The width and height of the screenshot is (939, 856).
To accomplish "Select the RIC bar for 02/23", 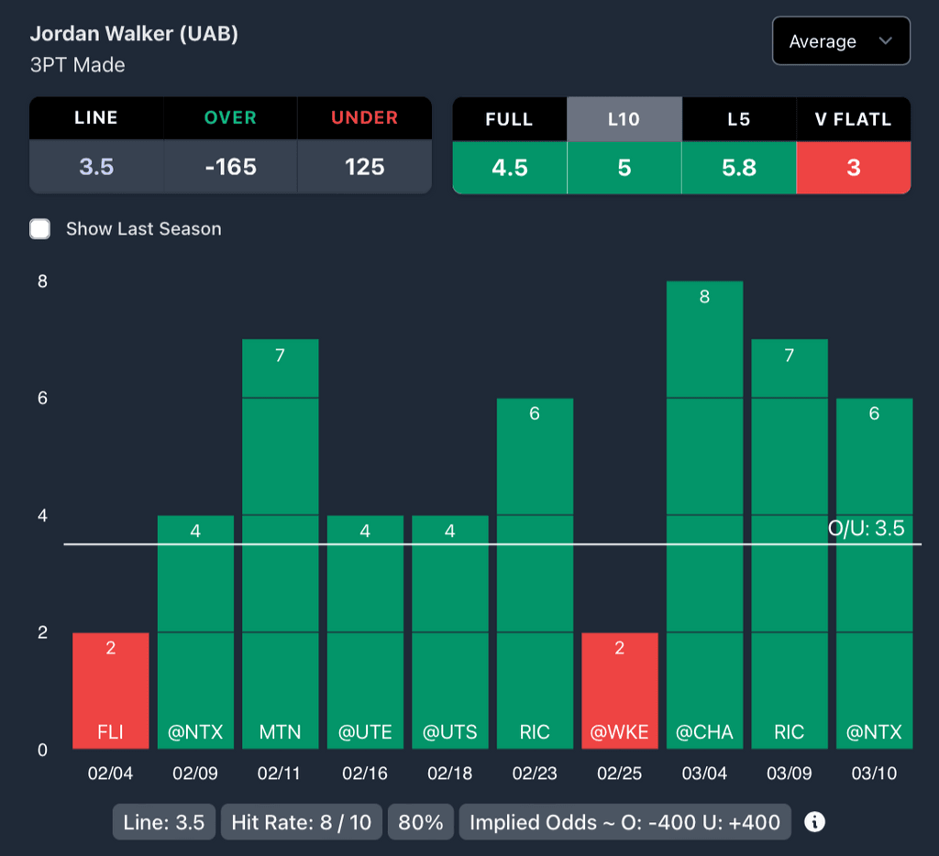I will click(535, 573).
